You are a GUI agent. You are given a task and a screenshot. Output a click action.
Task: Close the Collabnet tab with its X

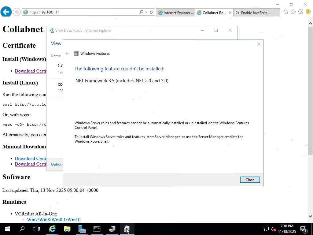coord(230,13)
